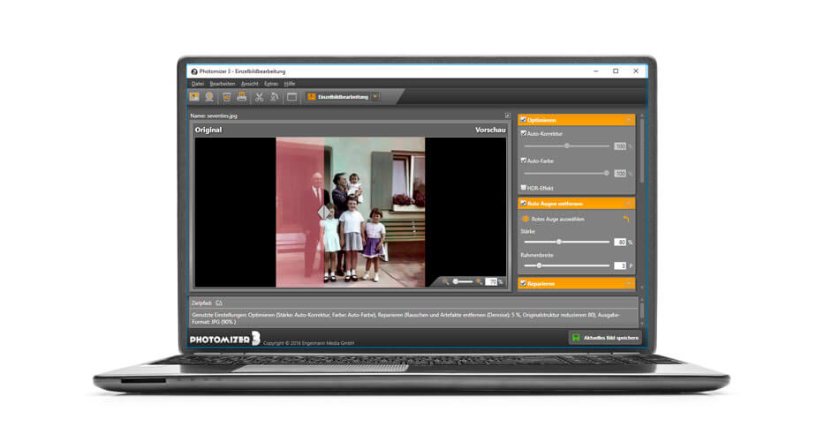This screenshot has width=832, height=441.
Task: Open the Extras menu
Action: (271, 83)
